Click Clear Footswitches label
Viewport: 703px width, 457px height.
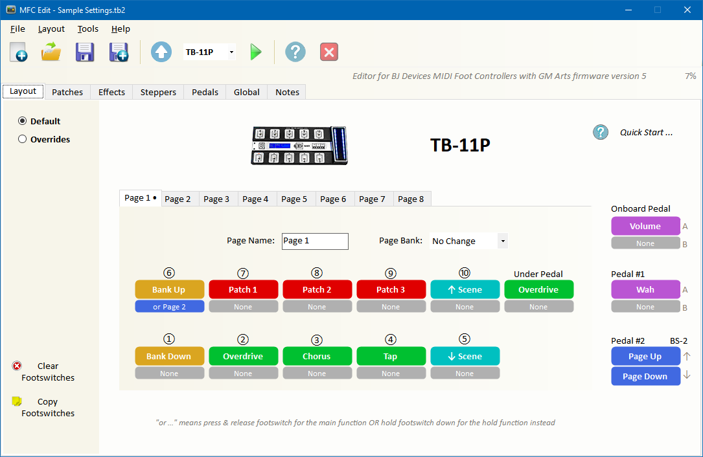coord(48,372)
